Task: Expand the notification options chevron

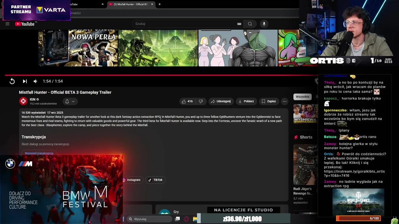Action: pyautogui.click(x=73, y=101)
